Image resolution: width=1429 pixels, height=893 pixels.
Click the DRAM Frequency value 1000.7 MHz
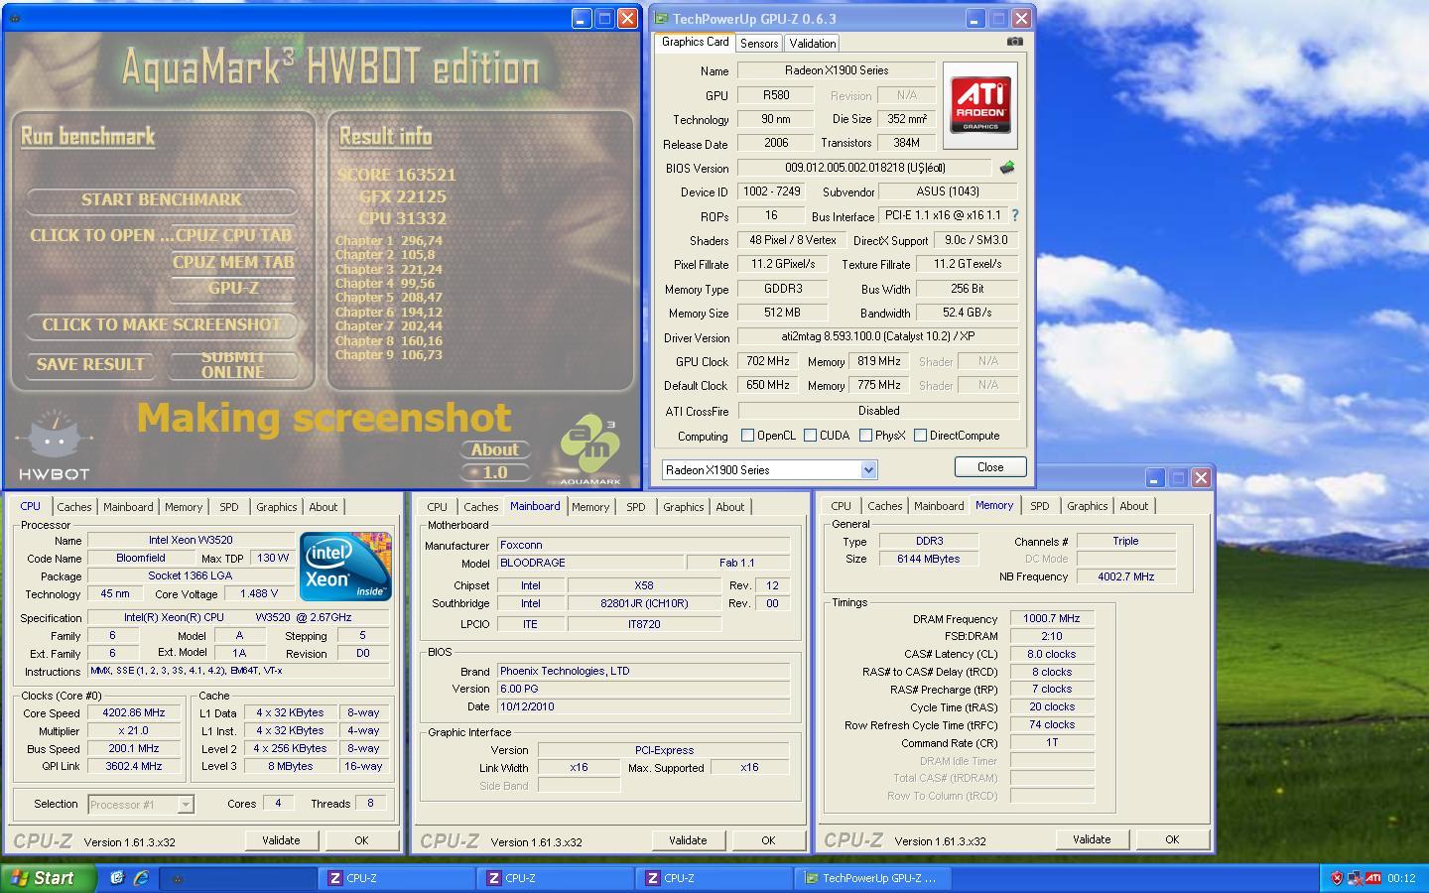point(1051,618)
